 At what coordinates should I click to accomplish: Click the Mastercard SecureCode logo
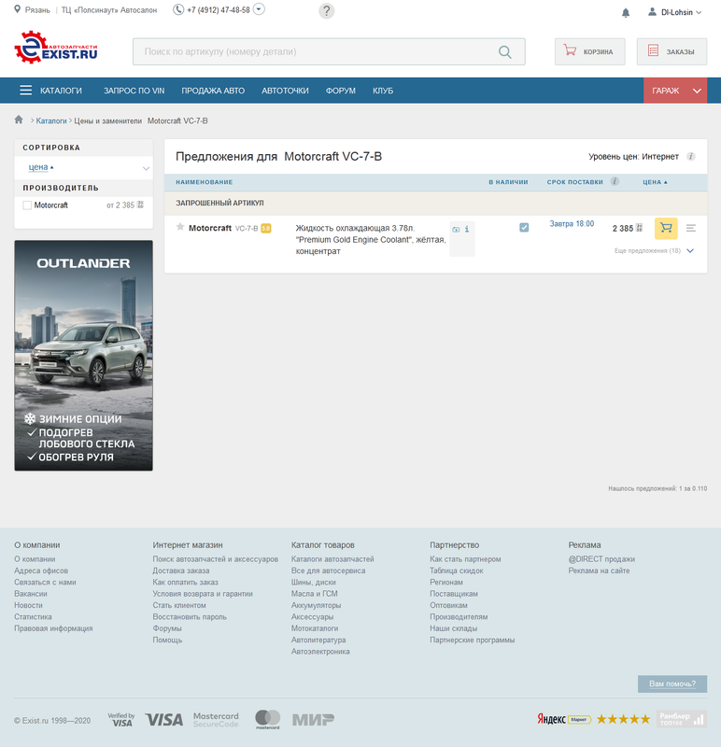[216, 719]
